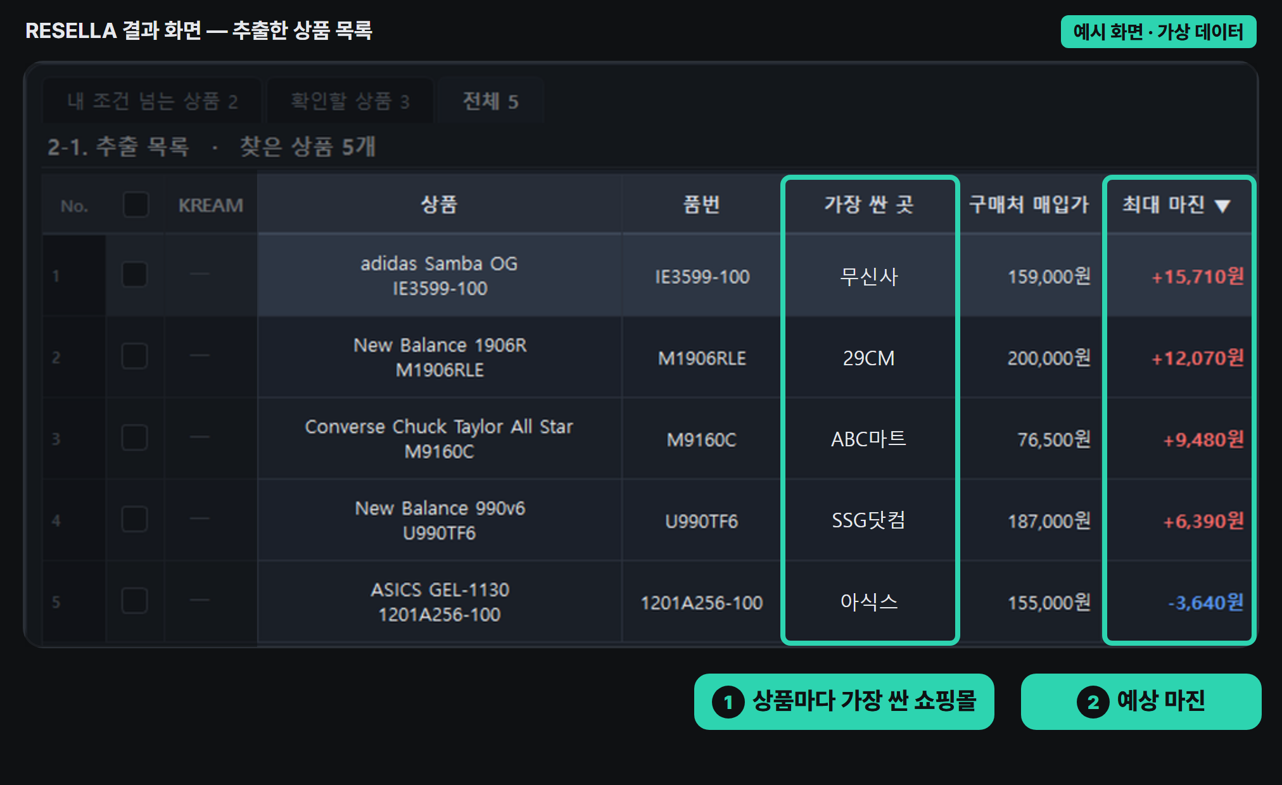This screenshot has width=1282, height=785.
Task: Open the 무신사 cheapest store cell
Action: pos(869,277)
